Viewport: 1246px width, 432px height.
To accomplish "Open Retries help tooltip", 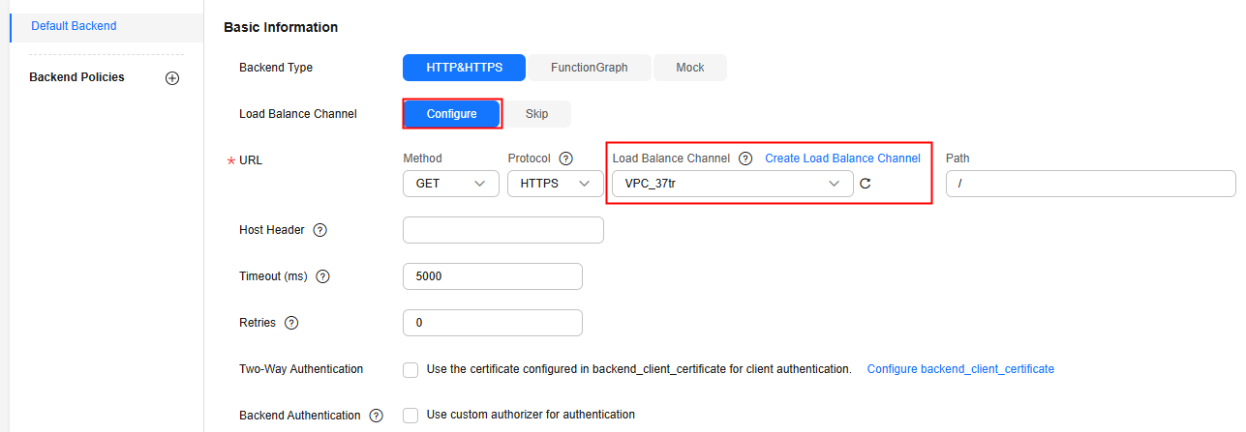I will (290, 323).
